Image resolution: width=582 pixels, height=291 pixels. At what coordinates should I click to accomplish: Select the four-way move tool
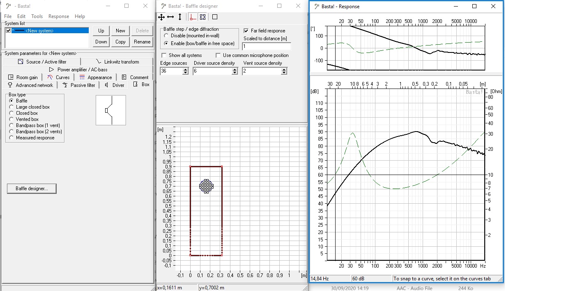[x=161, y=17]
